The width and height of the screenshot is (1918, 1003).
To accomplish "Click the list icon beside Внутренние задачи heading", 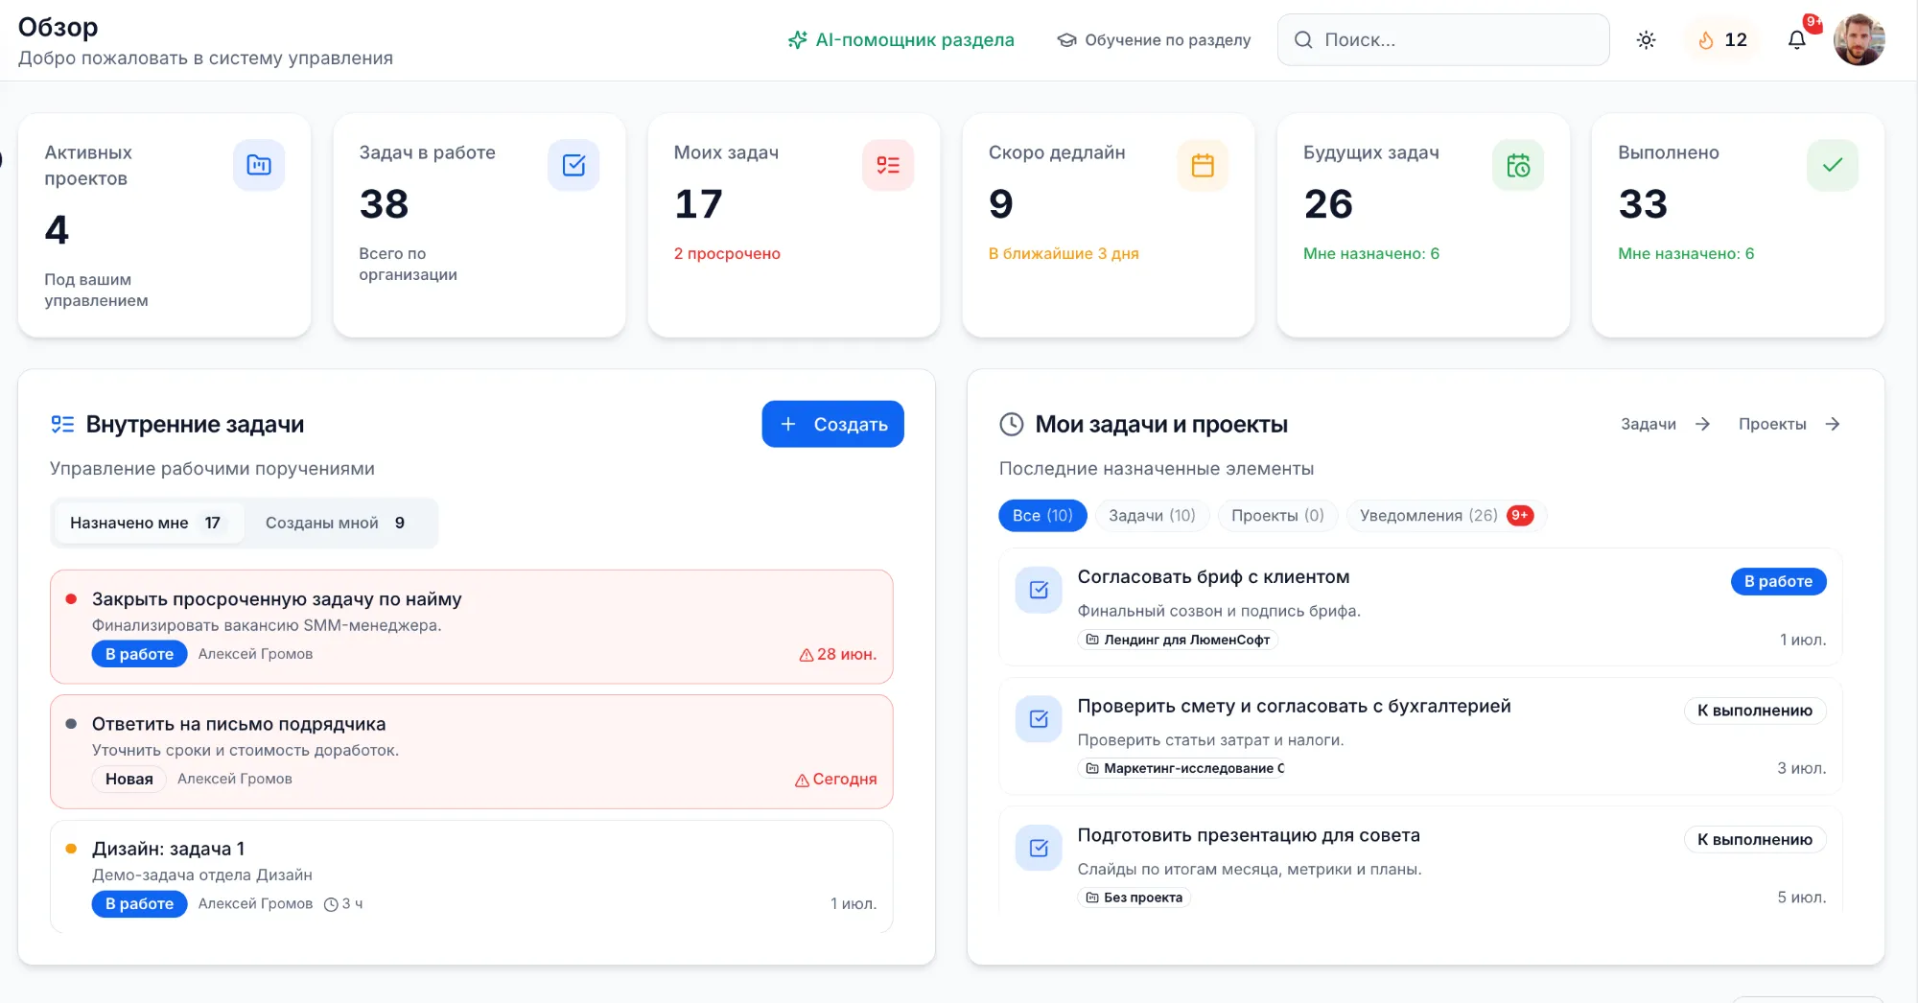I will [x=62, y=424].
